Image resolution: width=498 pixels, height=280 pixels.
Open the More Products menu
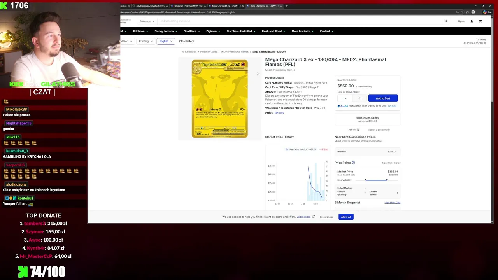pos(302,31)
